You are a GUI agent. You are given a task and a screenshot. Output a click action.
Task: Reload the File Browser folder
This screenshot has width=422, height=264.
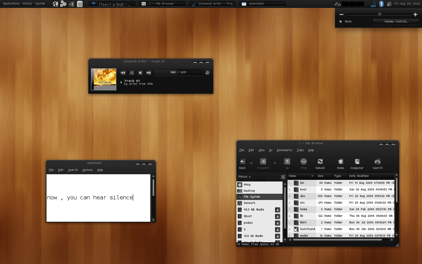tap(320, 163)
